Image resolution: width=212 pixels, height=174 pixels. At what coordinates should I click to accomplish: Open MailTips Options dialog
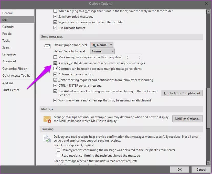[x=187, y=119]
